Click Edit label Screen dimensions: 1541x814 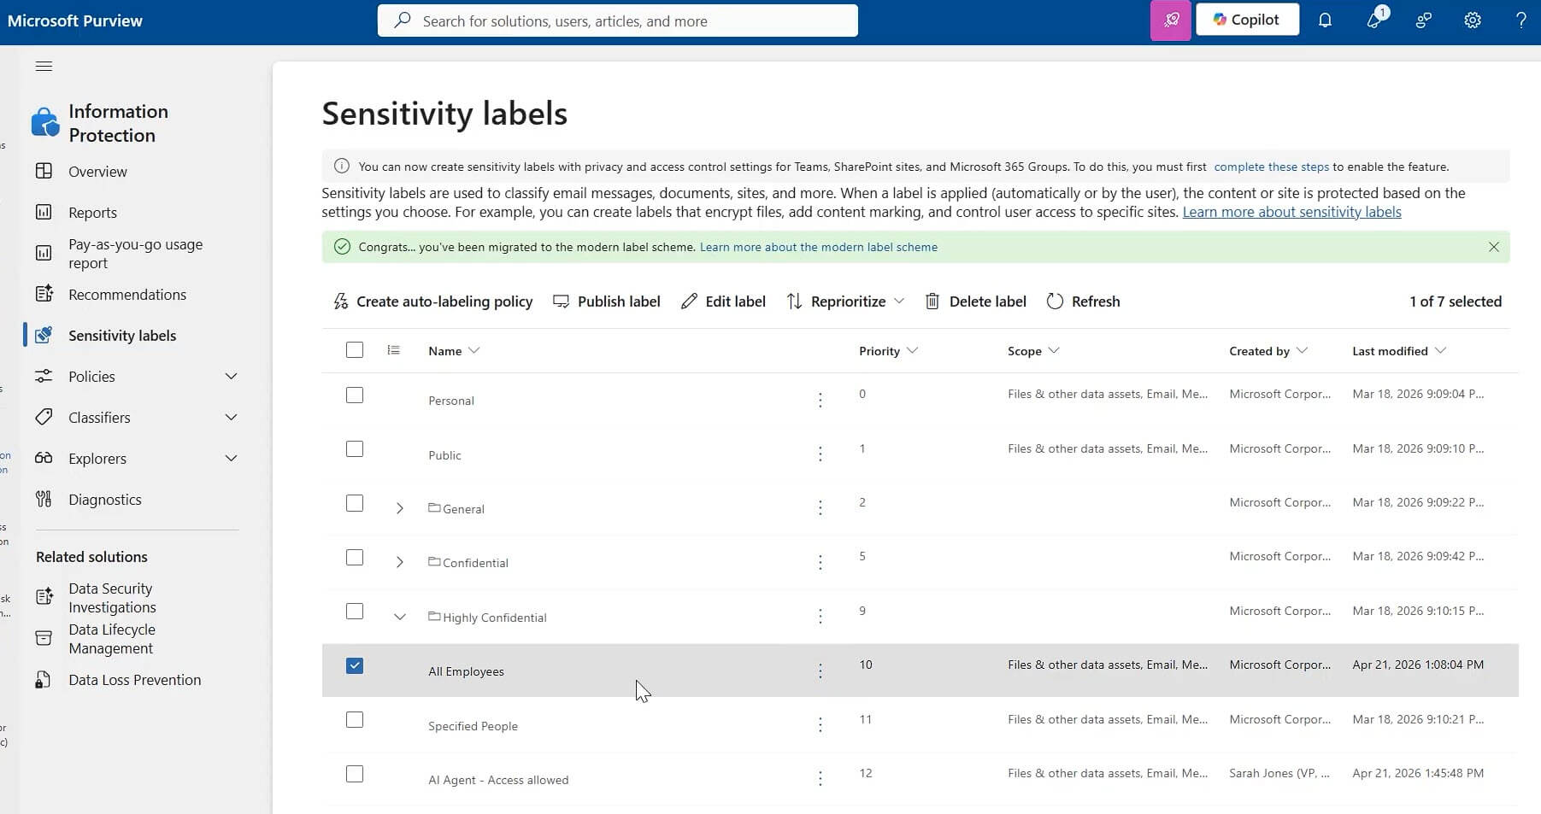point(723,302)
